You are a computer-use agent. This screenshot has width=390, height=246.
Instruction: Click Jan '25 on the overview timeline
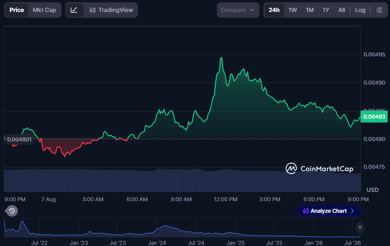(235, 243)
